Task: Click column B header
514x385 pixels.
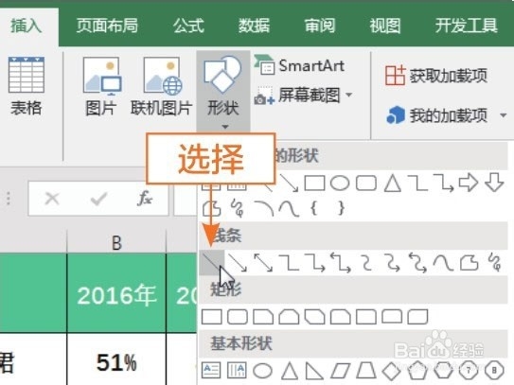Action: tap(116, 242)
